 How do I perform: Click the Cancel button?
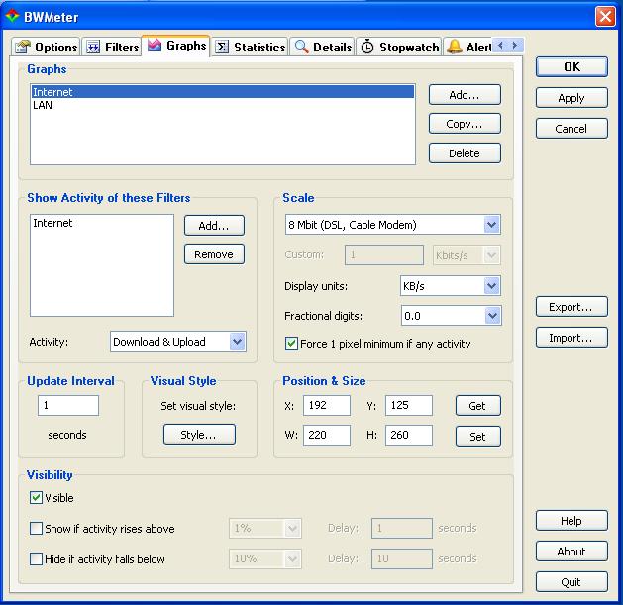[571, 129]
